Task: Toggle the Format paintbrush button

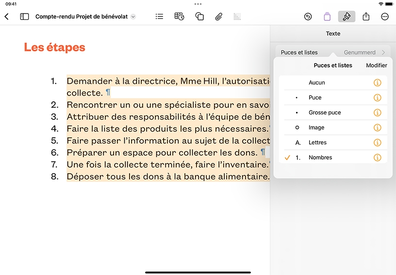Action: tap(346, 16)
